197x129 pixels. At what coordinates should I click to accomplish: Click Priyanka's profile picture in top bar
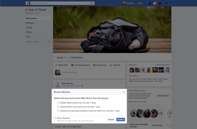tap(124, 3)
